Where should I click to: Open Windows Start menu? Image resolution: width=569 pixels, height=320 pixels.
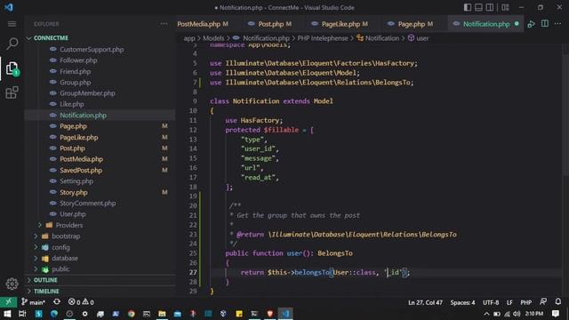point(7,314)
